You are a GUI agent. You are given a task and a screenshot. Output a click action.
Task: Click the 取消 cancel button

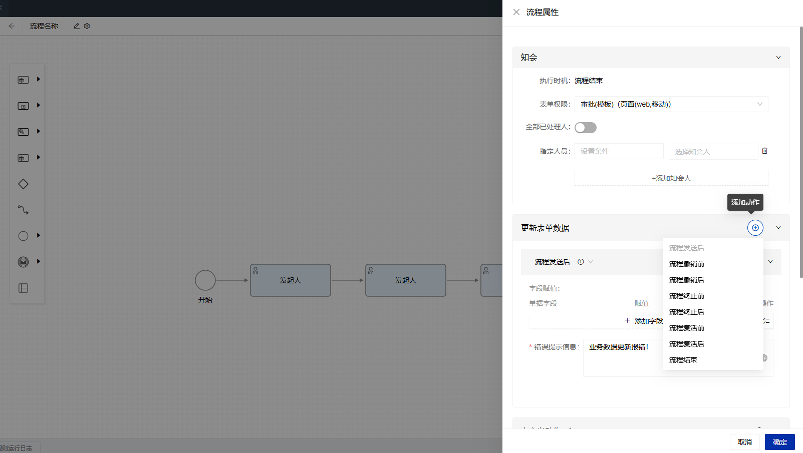click(744, 442)
